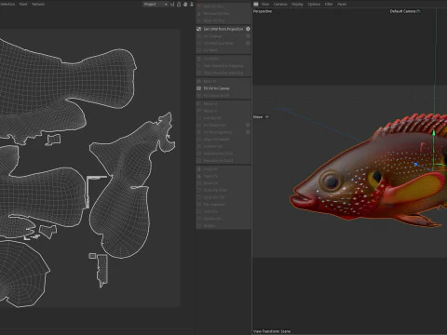Click the Stop Interactive Mapping command
The width and height of the screenshot is (447, 335).
click(x=223, y=73)
